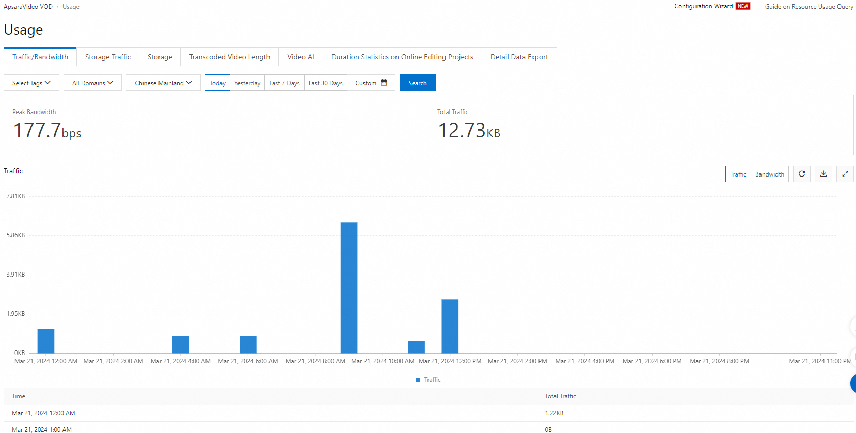Open the Traffic/Bandwidth tab
Image resolution: width=856 pixels, height=433 pixels.
tap(40, 57)
